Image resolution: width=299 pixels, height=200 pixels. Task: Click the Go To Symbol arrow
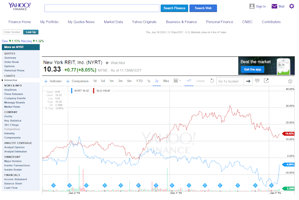coord(248,81)
